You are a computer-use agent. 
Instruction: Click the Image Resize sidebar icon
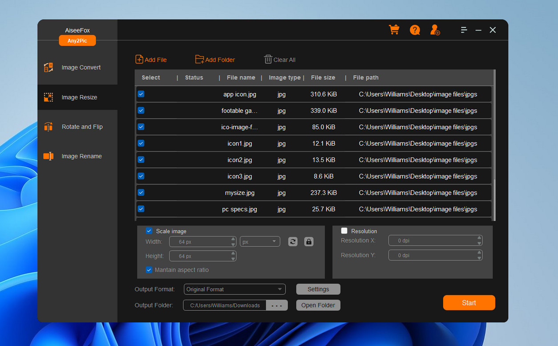49,97
